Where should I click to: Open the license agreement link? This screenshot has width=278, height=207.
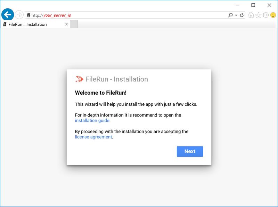(93, 137)
